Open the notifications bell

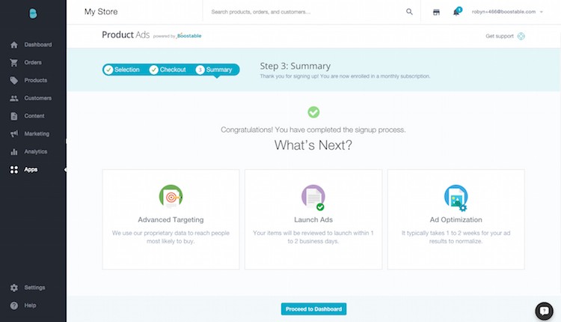[456, 12]
